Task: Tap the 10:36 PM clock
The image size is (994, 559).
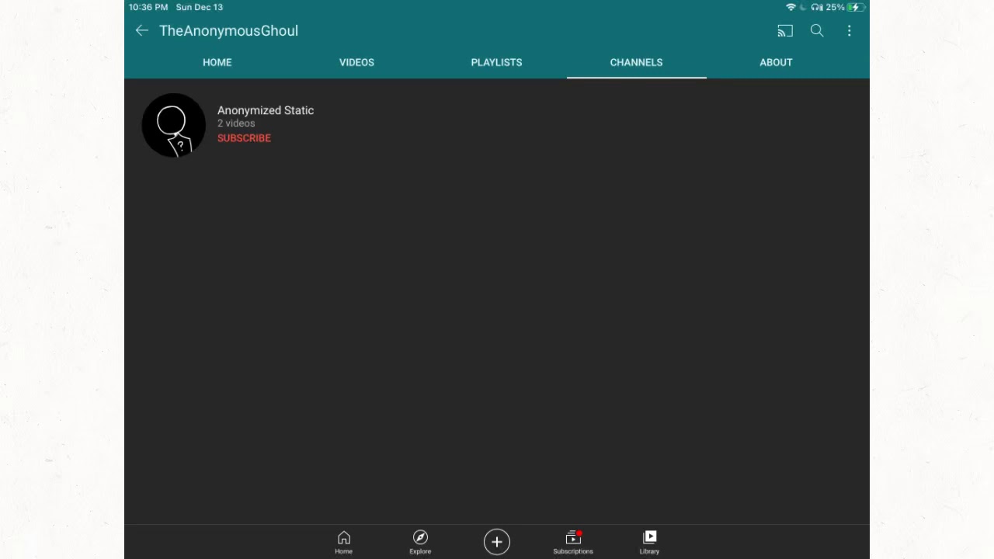Action: pos(148,7)
